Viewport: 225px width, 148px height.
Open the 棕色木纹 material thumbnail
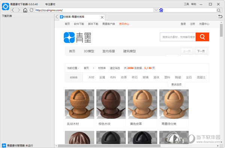pyautogui.click(x=111, y=104)
